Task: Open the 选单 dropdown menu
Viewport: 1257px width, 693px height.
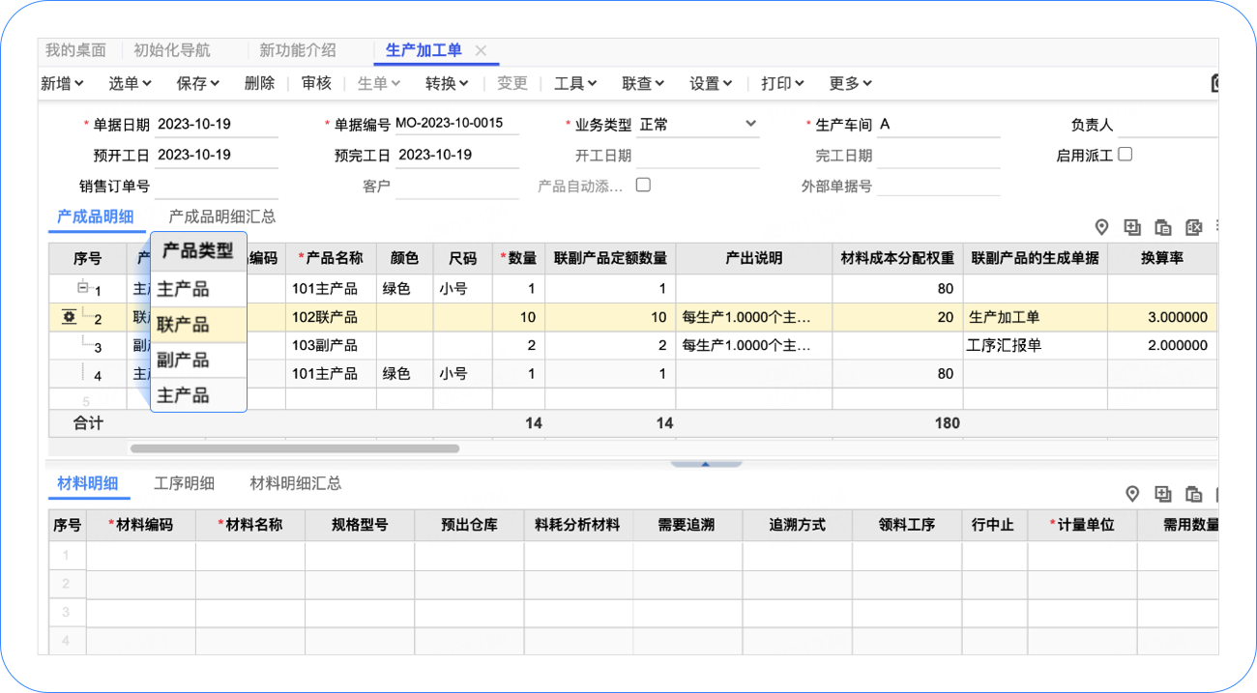Action: 130,84
